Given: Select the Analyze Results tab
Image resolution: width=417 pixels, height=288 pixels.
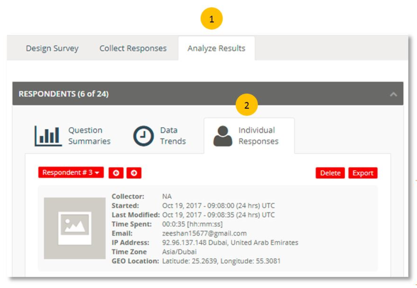Looking at the screenshot, I should coord(216,48).
